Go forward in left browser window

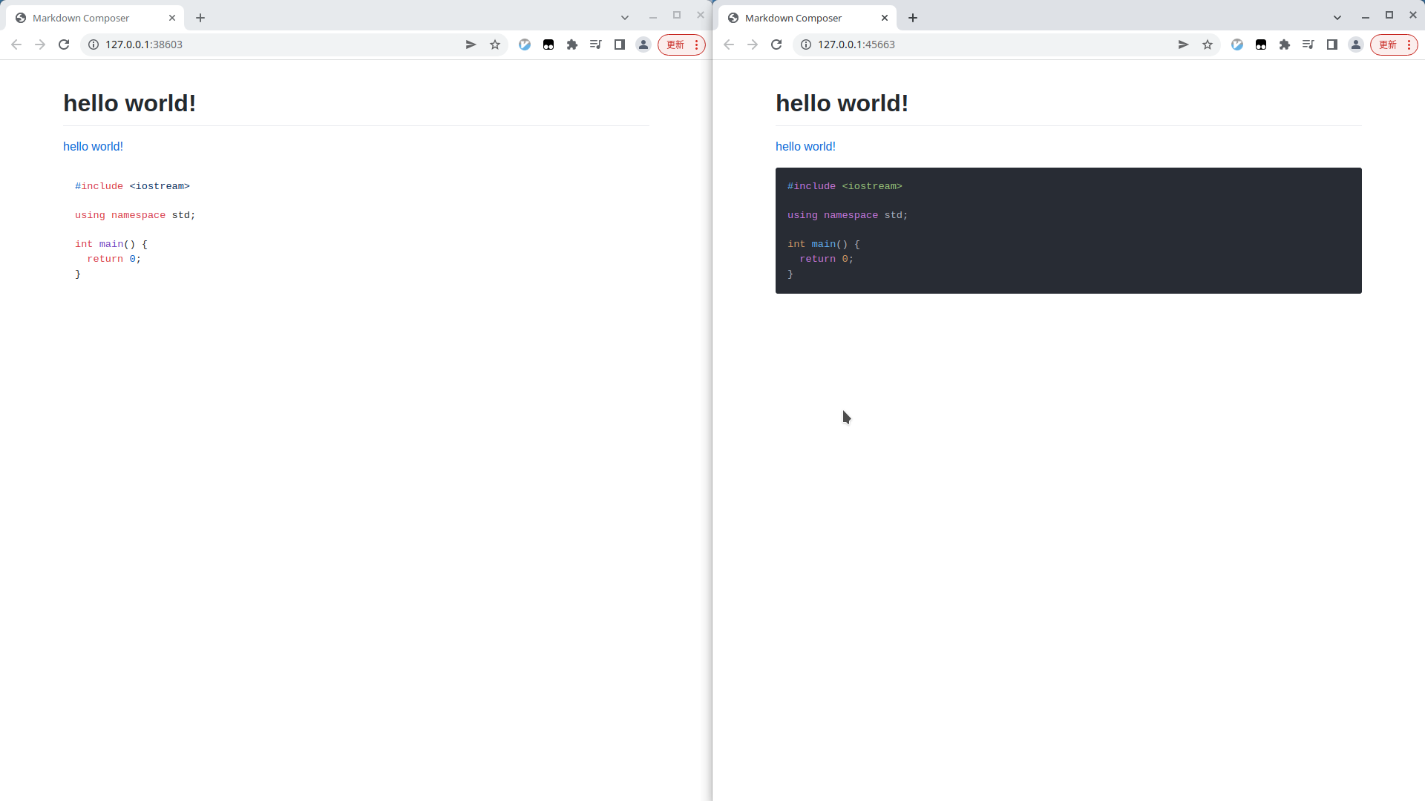click(40, 44)
